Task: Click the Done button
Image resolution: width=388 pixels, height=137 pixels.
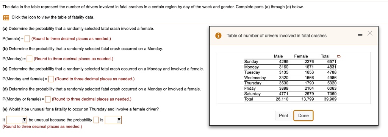Action: (x=304, y=115)
